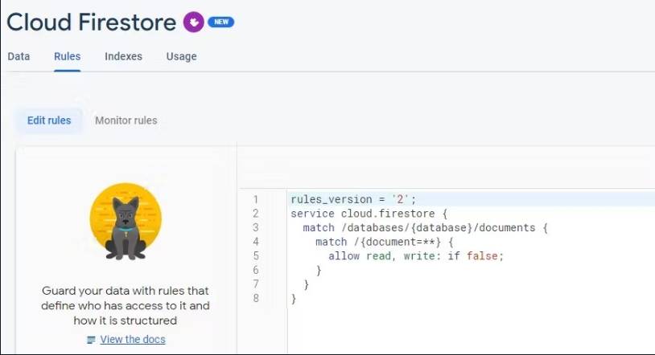The image size is (655, 355).
Task: Click the closing brace on line 7
Action: pyautogui.click(x=307, y=284)
